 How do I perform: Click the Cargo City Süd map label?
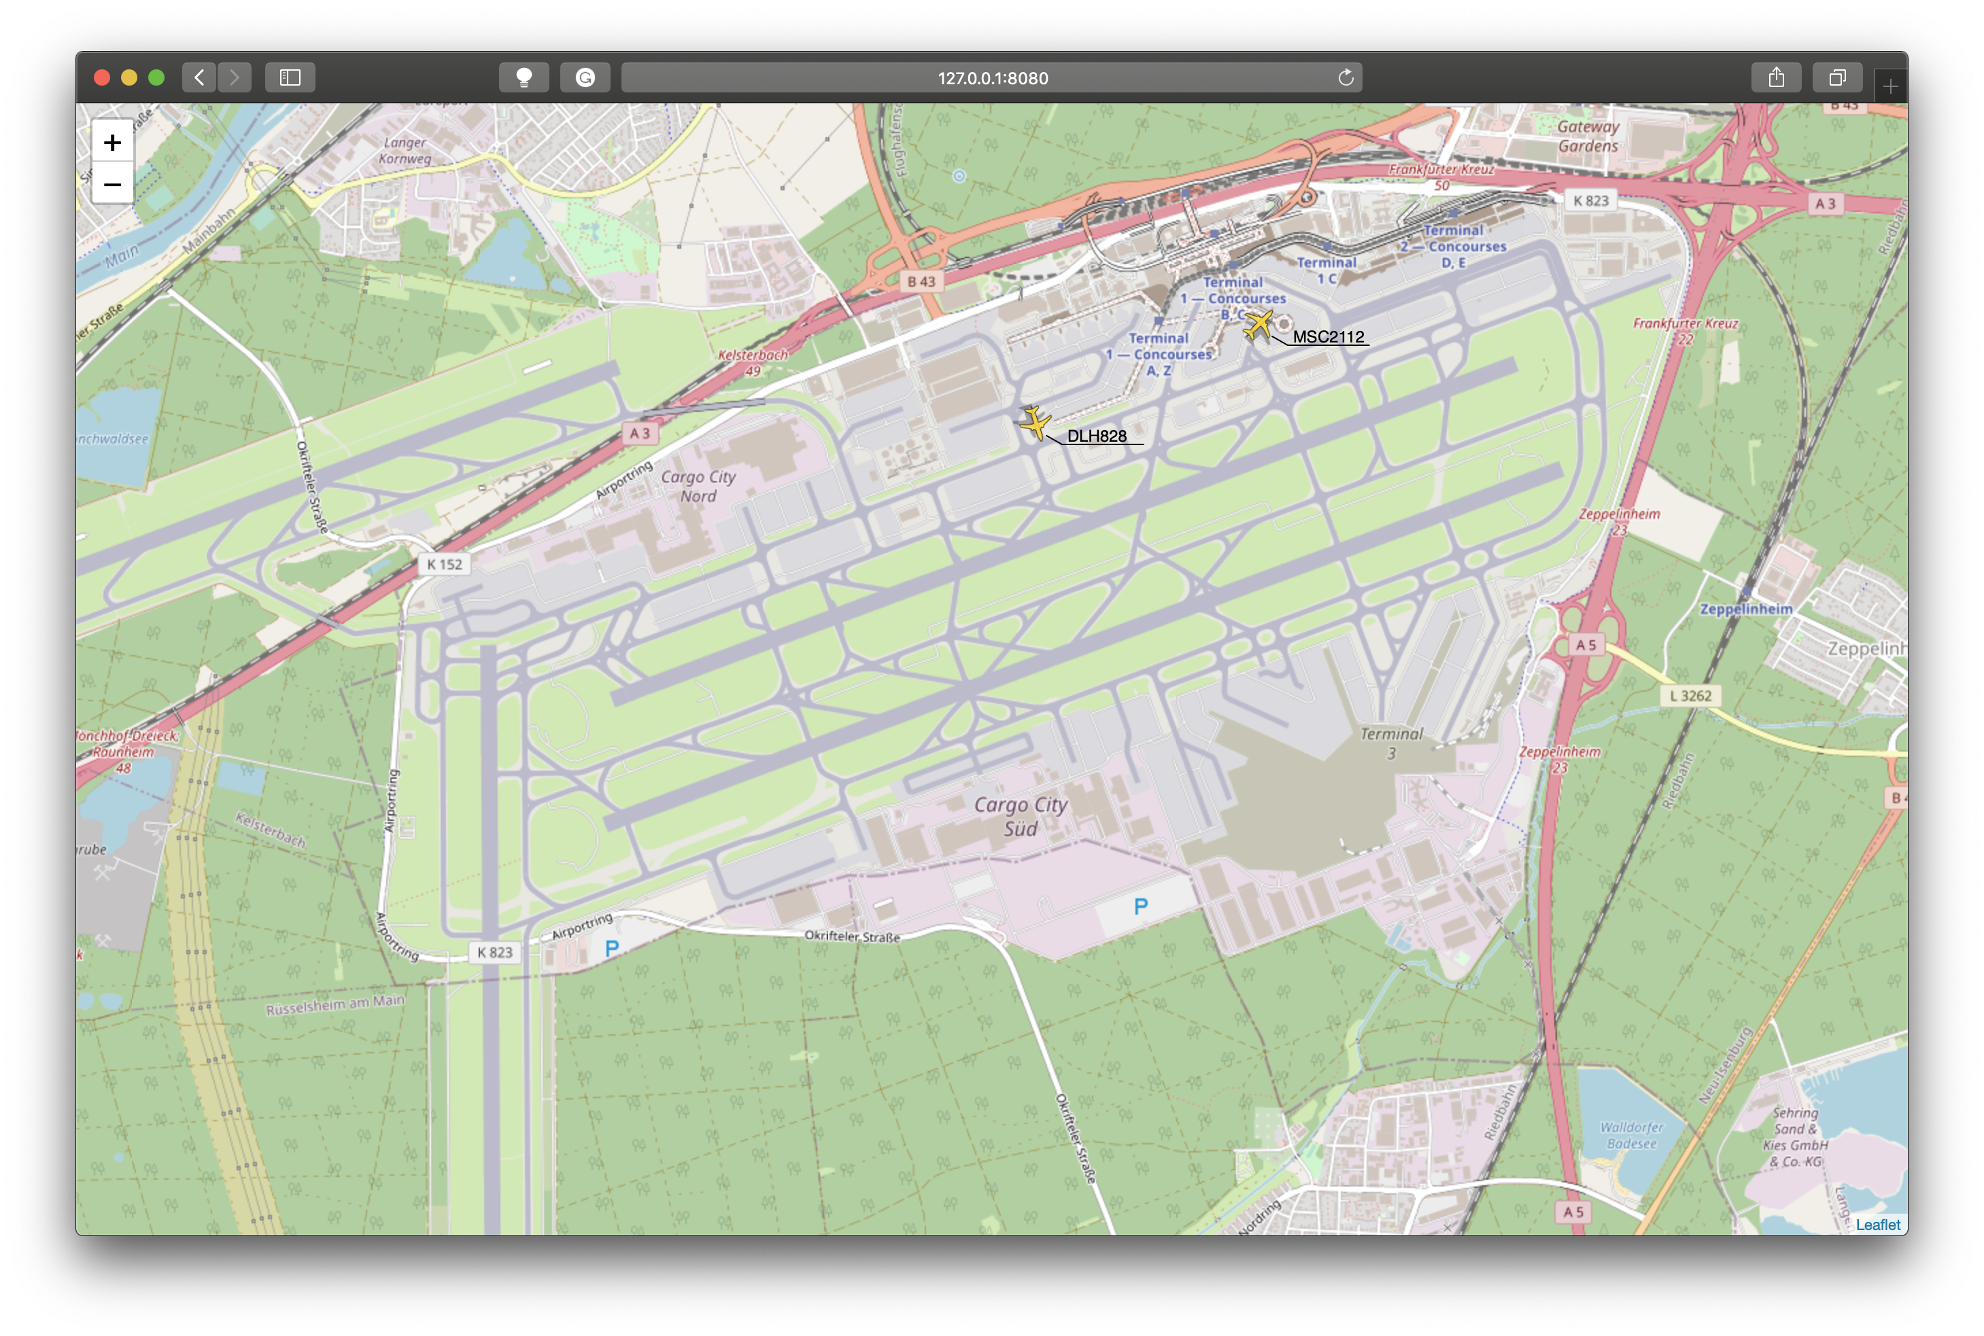pyautogui.click(x=1020, y=816)
